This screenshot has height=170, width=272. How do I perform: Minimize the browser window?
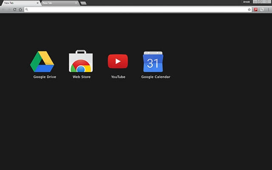coord(255,2)
